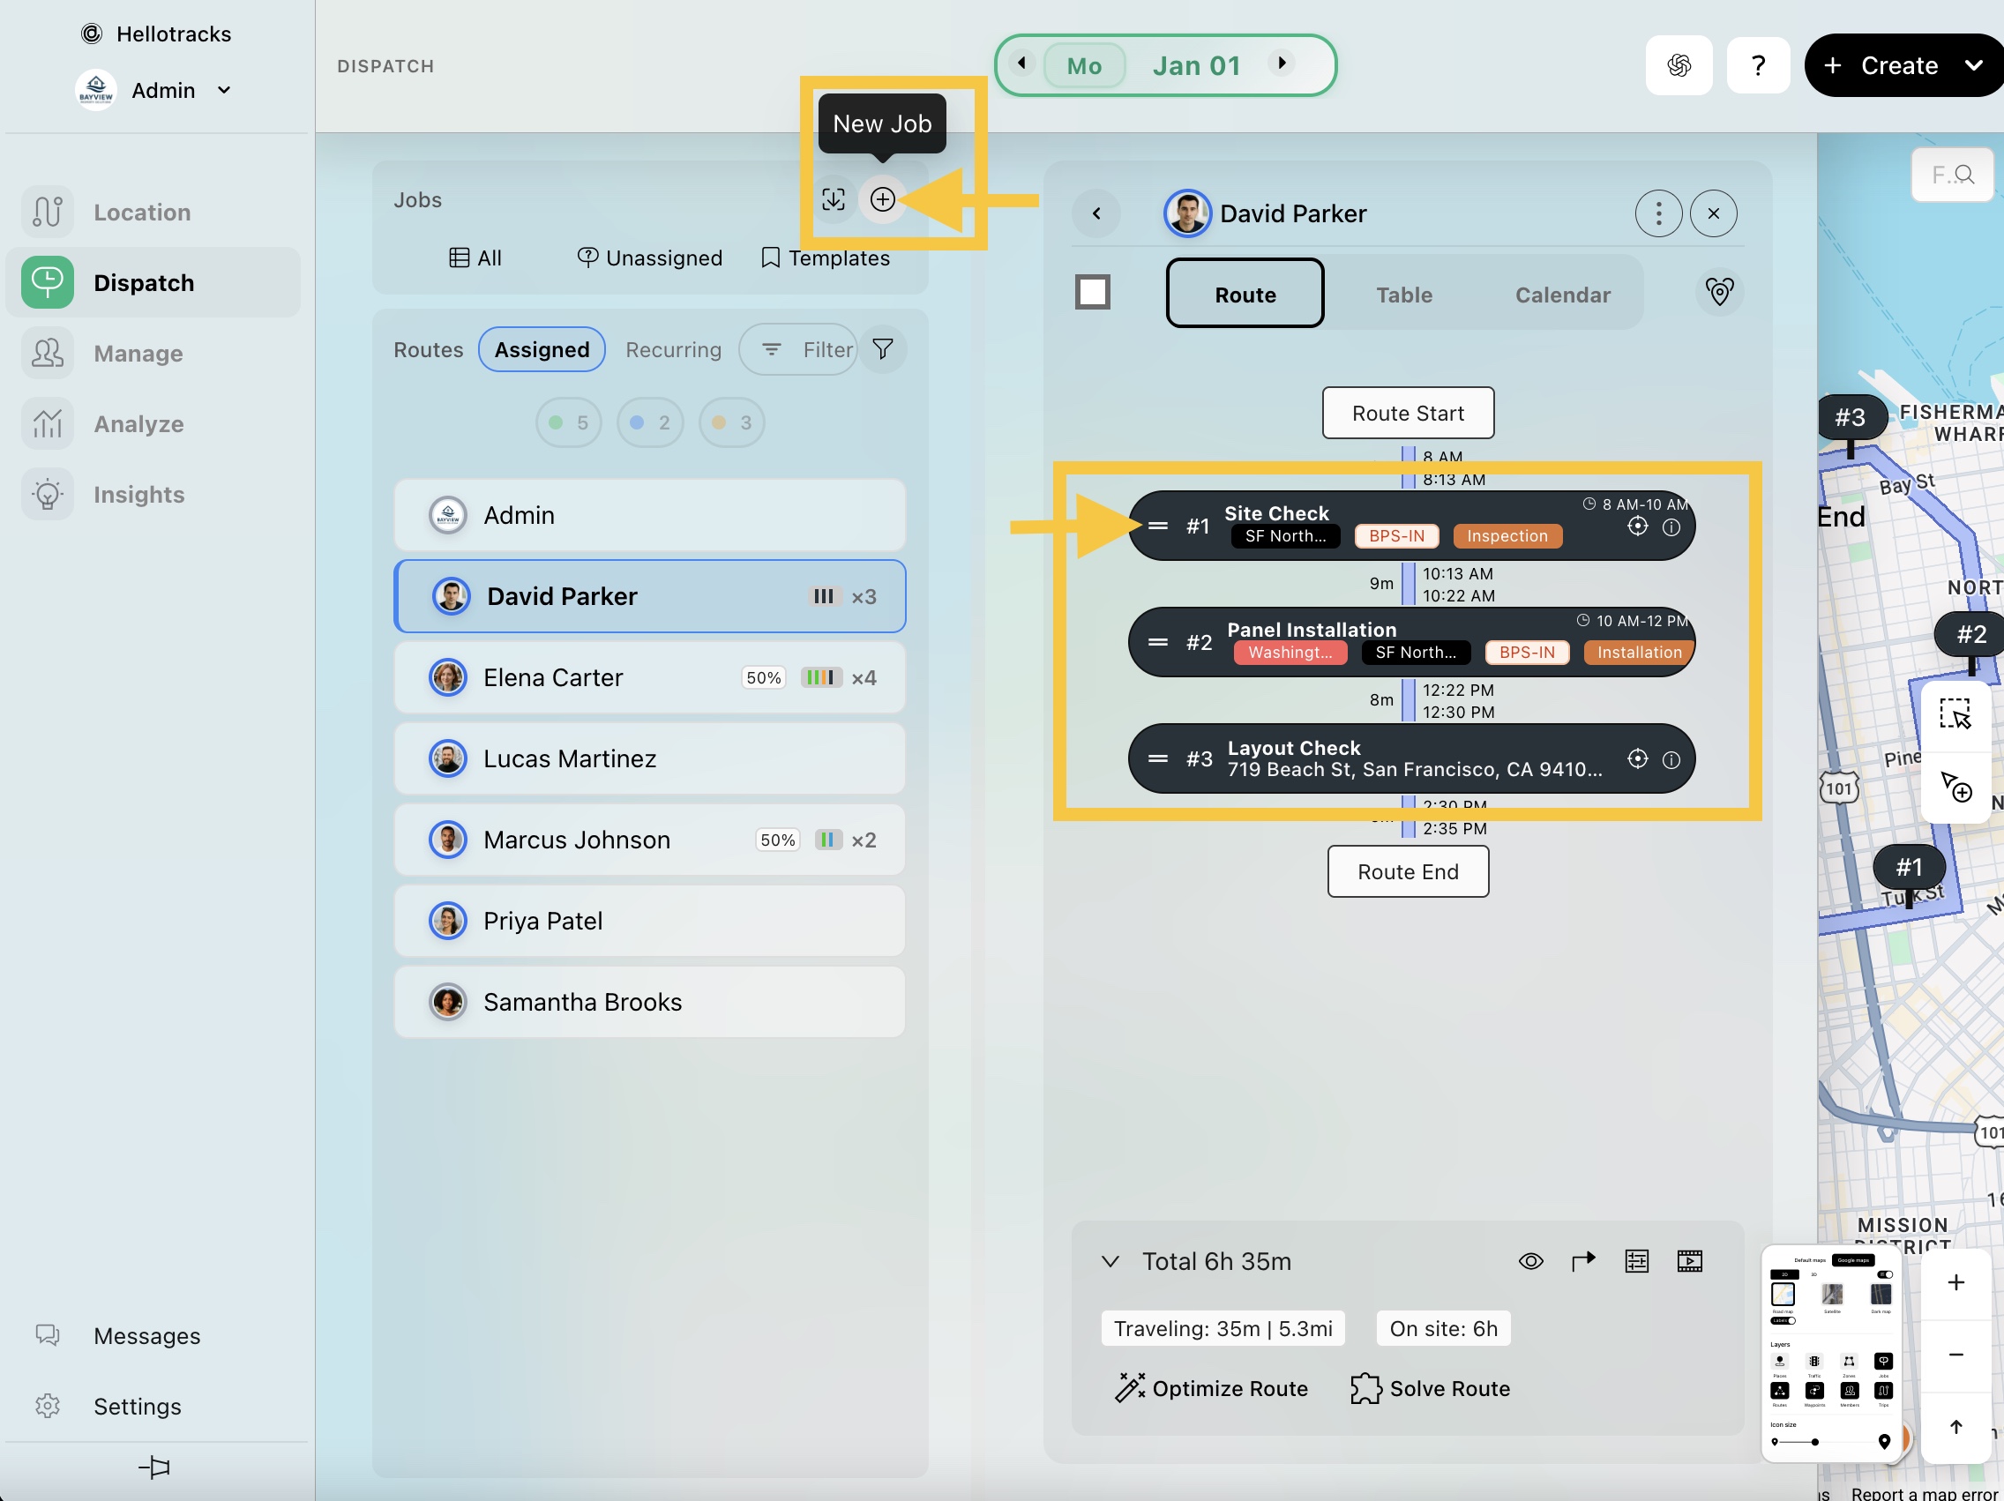
Task: Open the AI assistant icon in header
Action: tap(1678, 65)
